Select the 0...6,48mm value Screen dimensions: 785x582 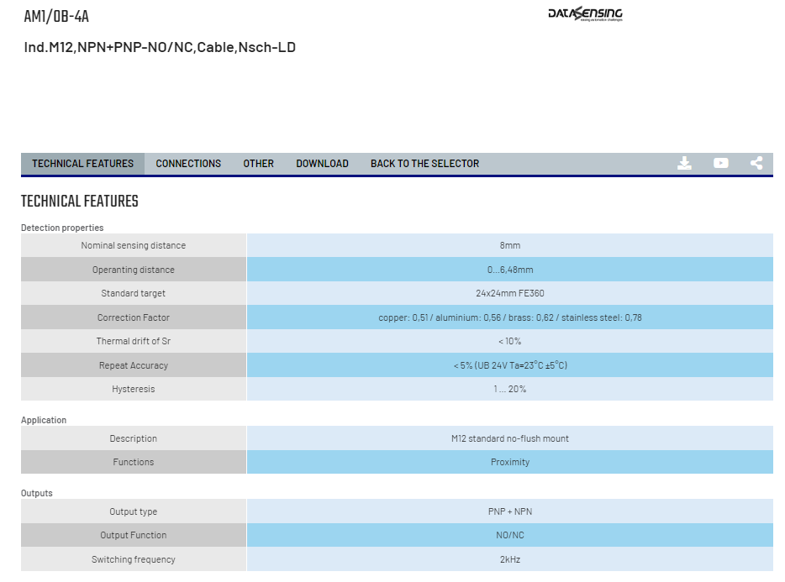click(510, 270)
